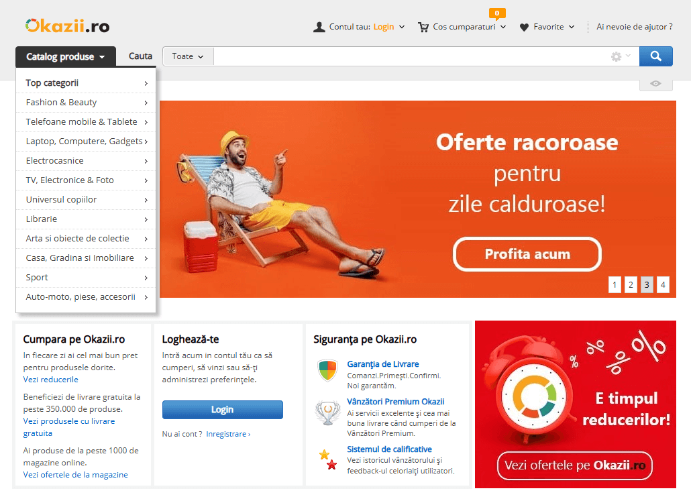This screenshot has width=691, height=503.
Task: Expand the Contul tau dropdown arrow
Action: 401,27
